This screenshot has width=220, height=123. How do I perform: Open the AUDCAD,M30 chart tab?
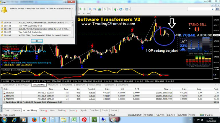pyautogui.click(x=95, y=85)
